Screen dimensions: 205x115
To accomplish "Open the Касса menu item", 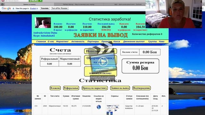I will [117, 42].
